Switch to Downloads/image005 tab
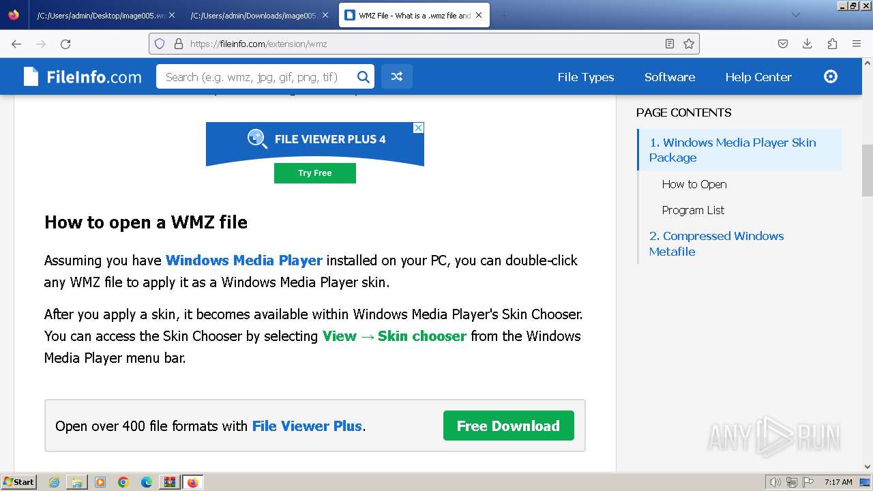 pos(259,15)
